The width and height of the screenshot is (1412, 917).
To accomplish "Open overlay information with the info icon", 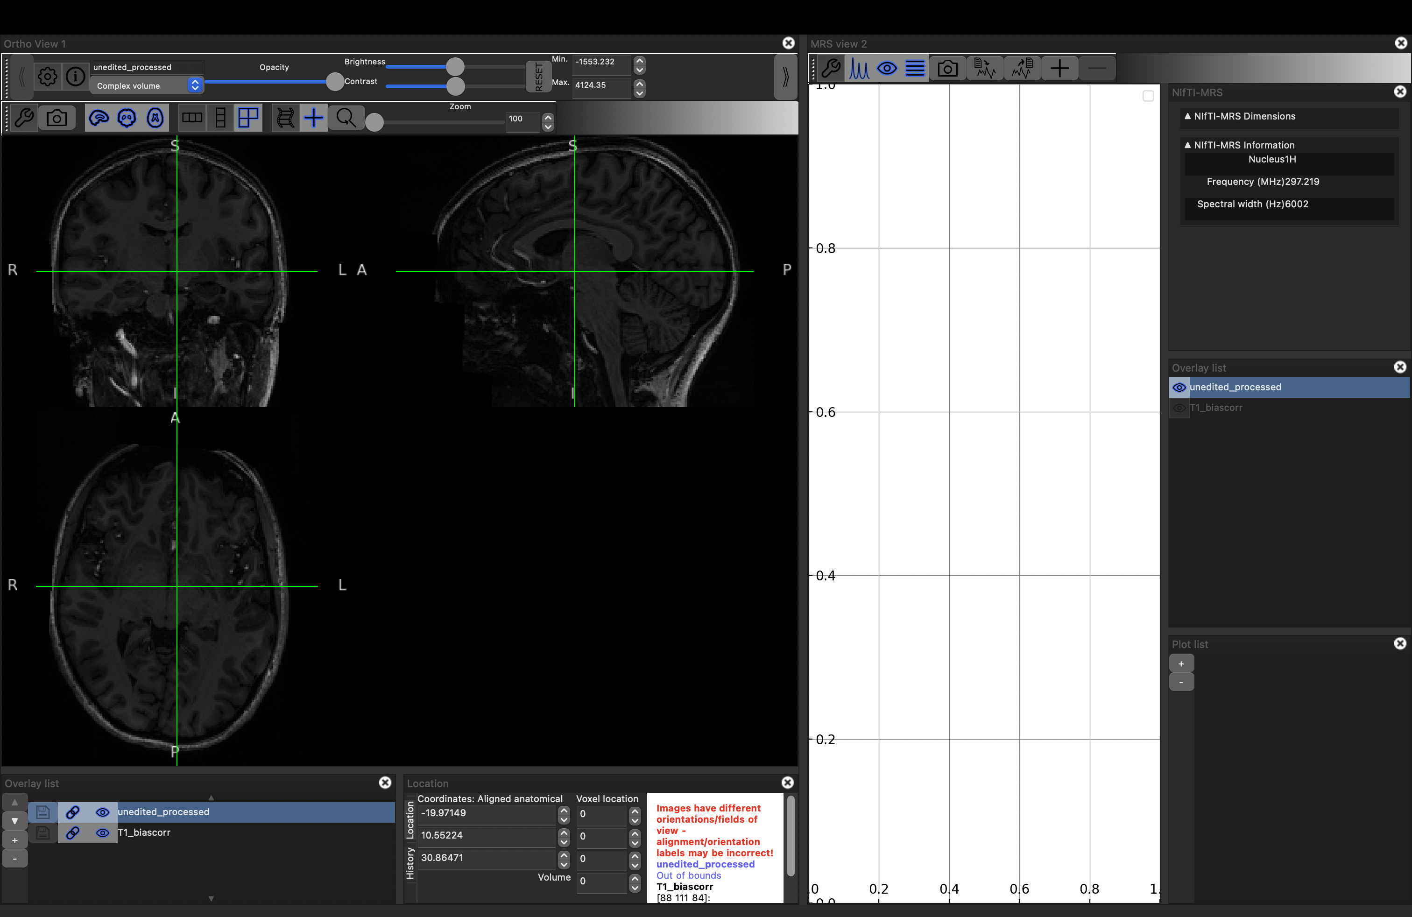I will (75, 77).
